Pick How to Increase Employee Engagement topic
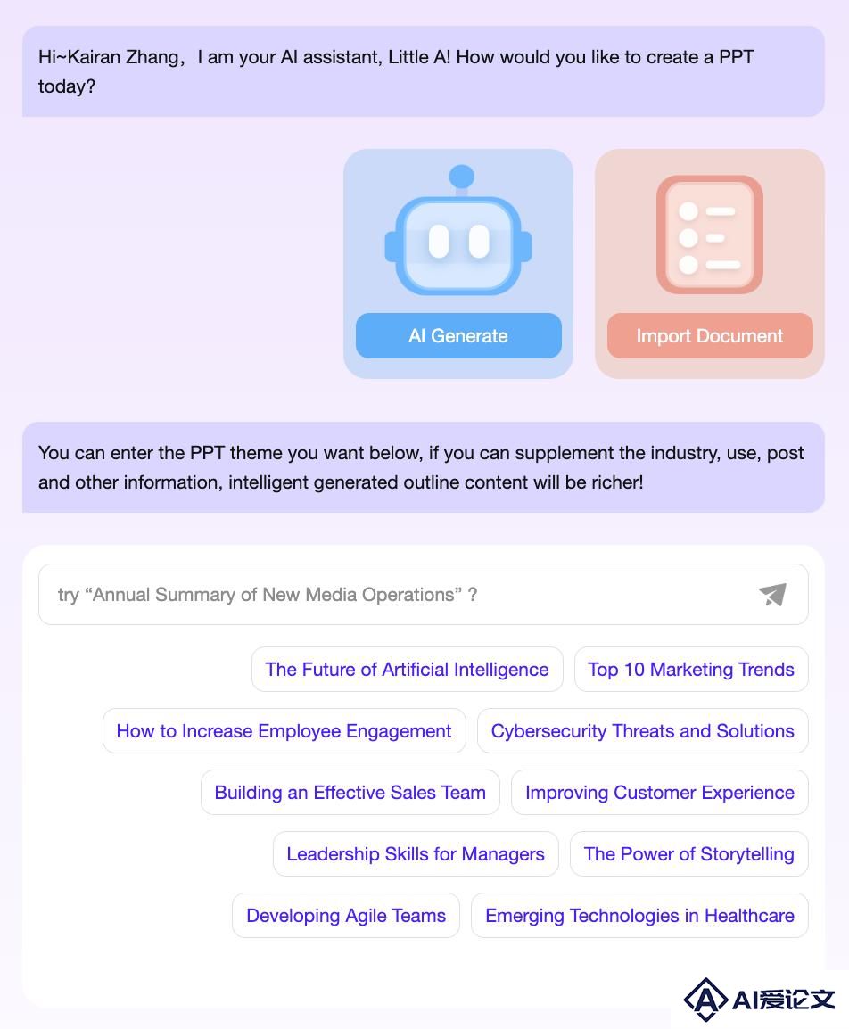This screenshot has height=1029, width=849. [x=284, y=731]
